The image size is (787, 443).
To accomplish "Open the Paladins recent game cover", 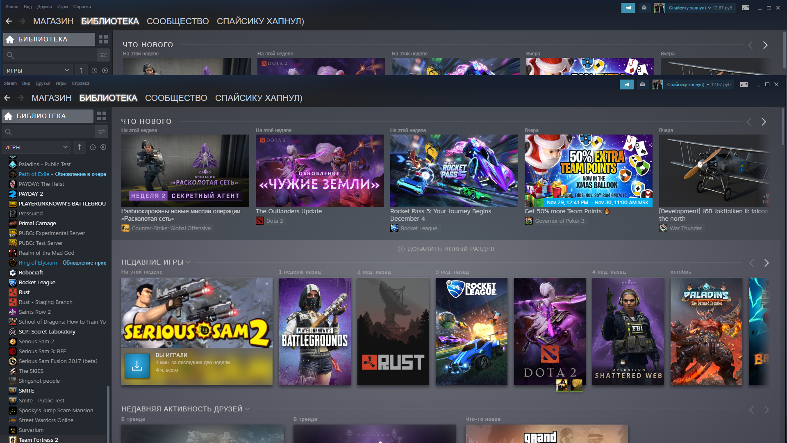I will click(706, 331).
